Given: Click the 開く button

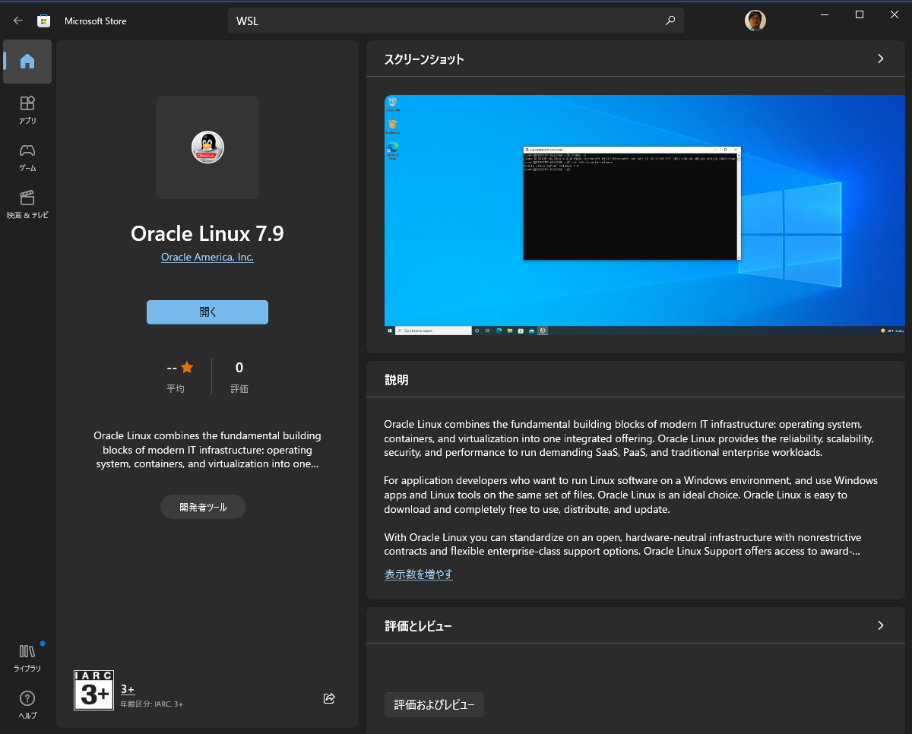Looking at the screenshot, I should click(207, 312).
